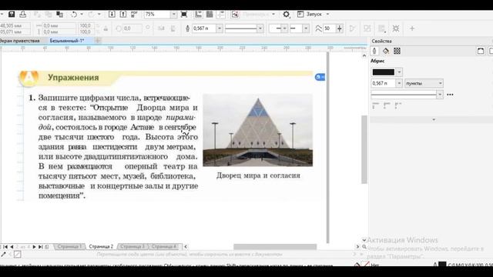The height and width of the screenshot is (277, 493).
Task: Go to first page navigation button
Action: click(x=5, y=247)
